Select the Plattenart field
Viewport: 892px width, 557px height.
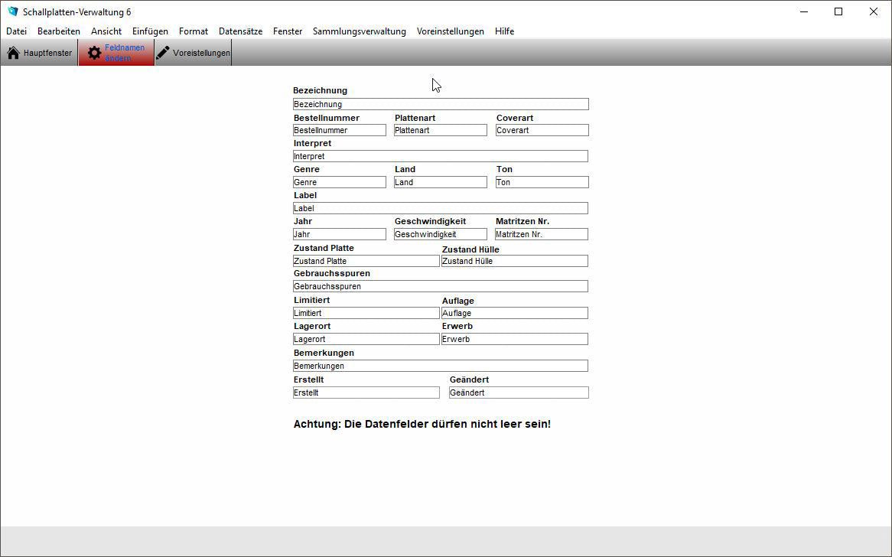[441, 130]
